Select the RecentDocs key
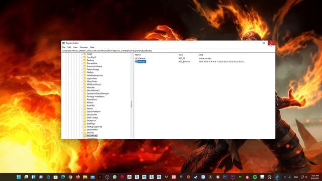This screenshot has width=322, height=181. click(x=92, y=100)
